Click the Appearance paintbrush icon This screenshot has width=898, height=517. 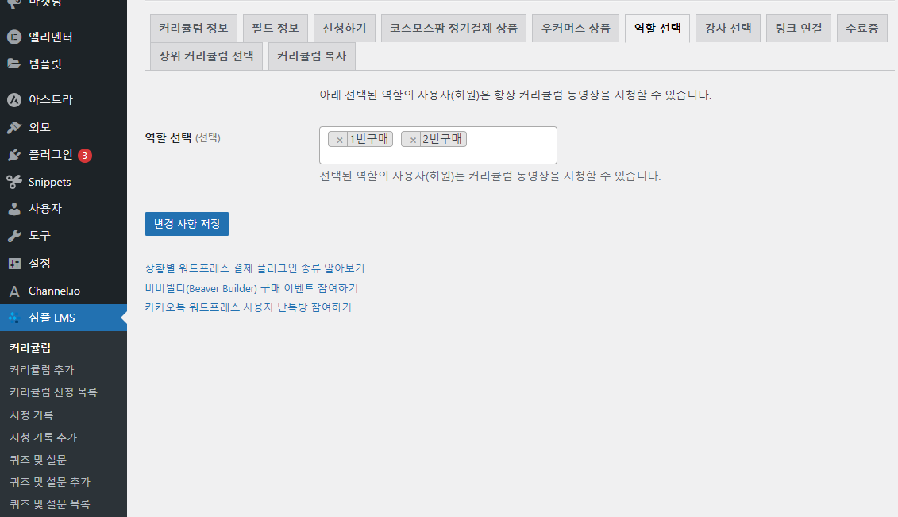pos(14,127)
